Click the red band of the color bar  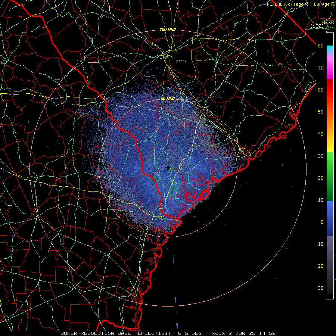[x=330, y=90]
